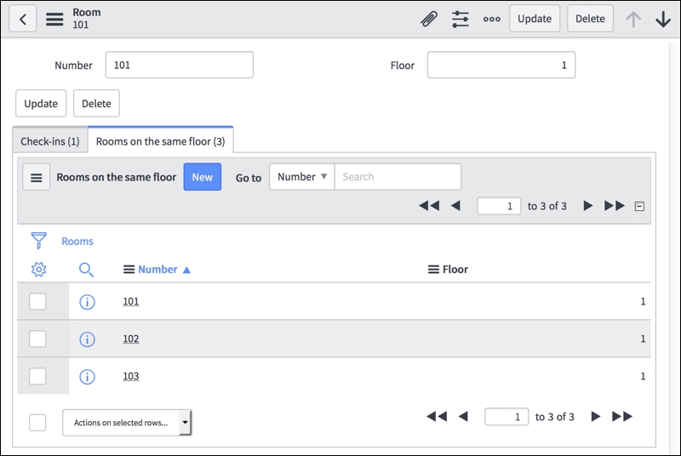681x456 pixels.
Task: Click the header Update button
Action: 535,19
